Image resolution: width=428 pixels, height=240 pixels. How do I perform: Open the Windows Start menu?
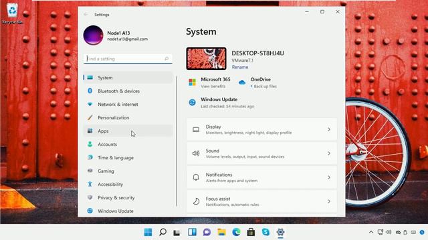[x=148, y=232]
